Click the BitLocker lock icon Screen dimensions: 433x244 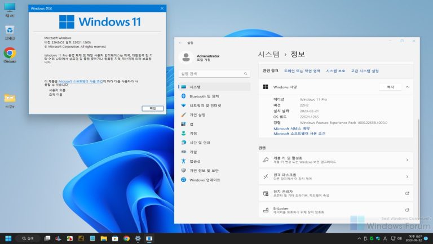pyautogui.click(x=266, y=210)
